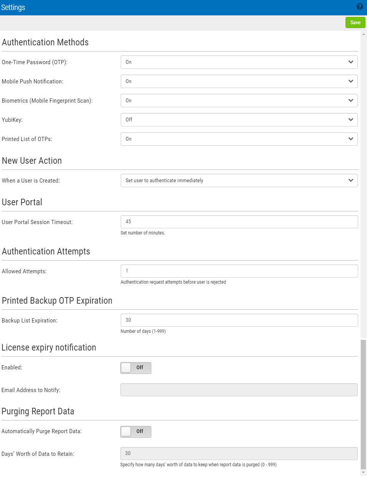Screen dimensions: 367x477
Task: Toggle License expiry notification Enabled switch
Action: pos(136,368)
